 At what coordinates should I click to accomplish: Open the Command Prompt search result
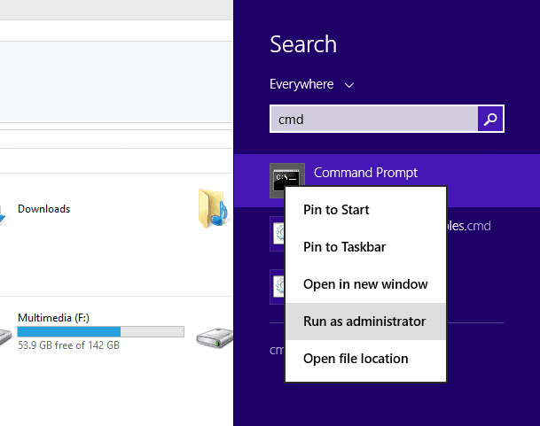[x=387, y=181]
